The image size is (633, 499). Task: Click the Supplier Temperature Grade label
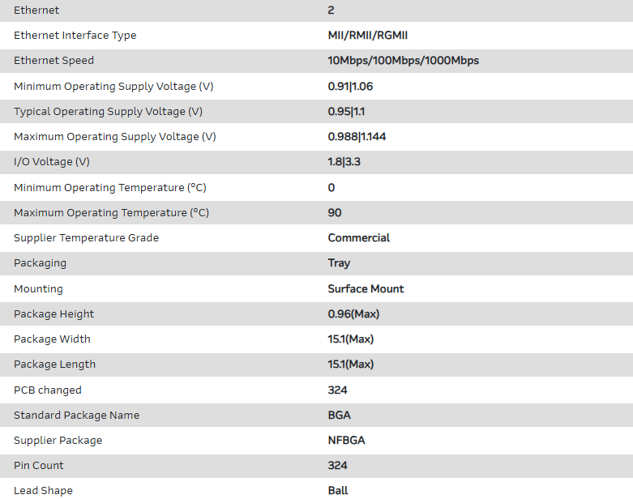(x=86, y=238)
